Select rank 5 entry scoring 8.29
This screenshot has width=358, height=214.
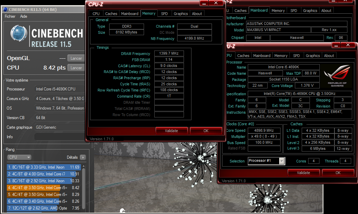44,195
